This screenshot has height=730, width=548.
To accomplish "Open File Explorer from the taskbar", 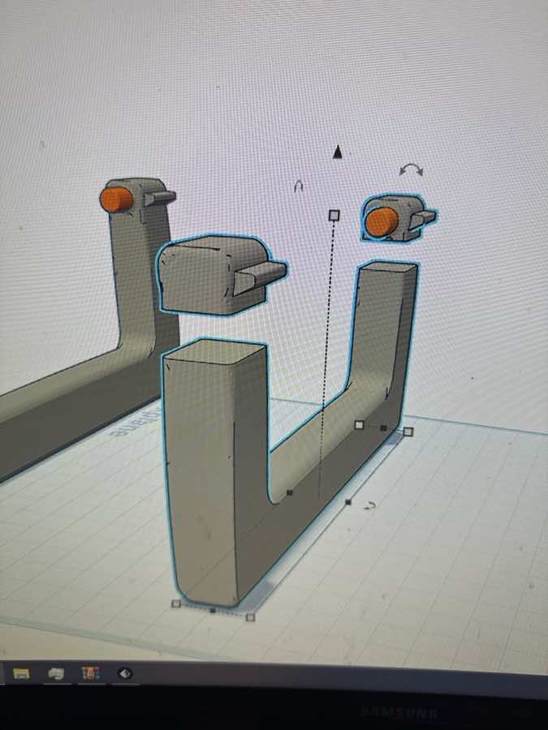I will click(21, 673).
